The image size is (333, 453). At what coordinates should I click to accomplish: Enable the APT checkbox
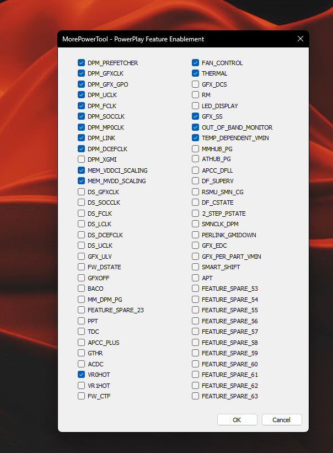click(x=195, y=278)
